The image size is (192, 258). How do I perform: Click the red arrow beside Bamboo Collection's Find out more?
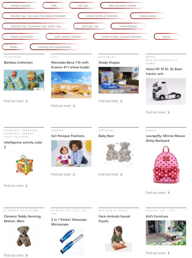coord(27,101)
